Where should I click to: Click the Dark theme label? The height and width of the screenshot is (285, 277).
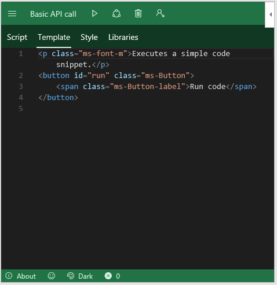(86, 276)
